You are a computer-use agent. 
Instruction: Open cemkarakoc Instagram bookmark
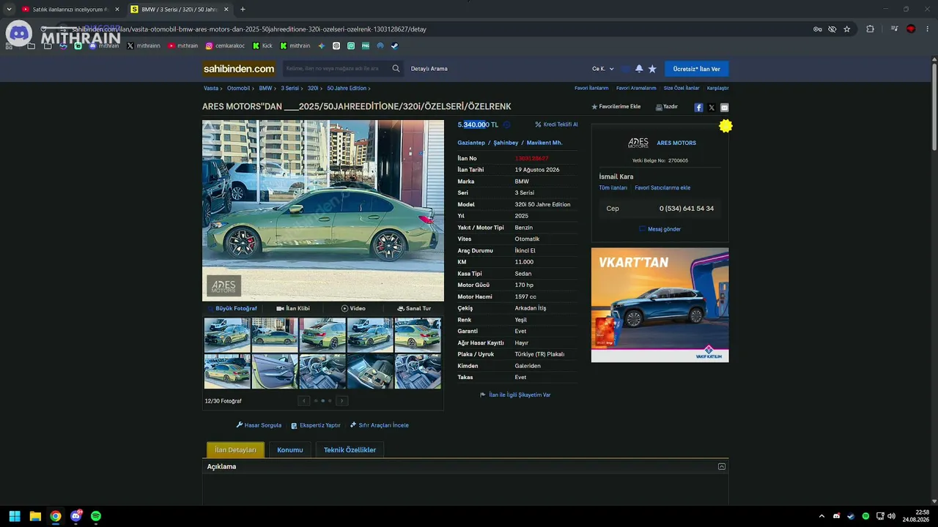pyautogui.click(x=225, y=46)
